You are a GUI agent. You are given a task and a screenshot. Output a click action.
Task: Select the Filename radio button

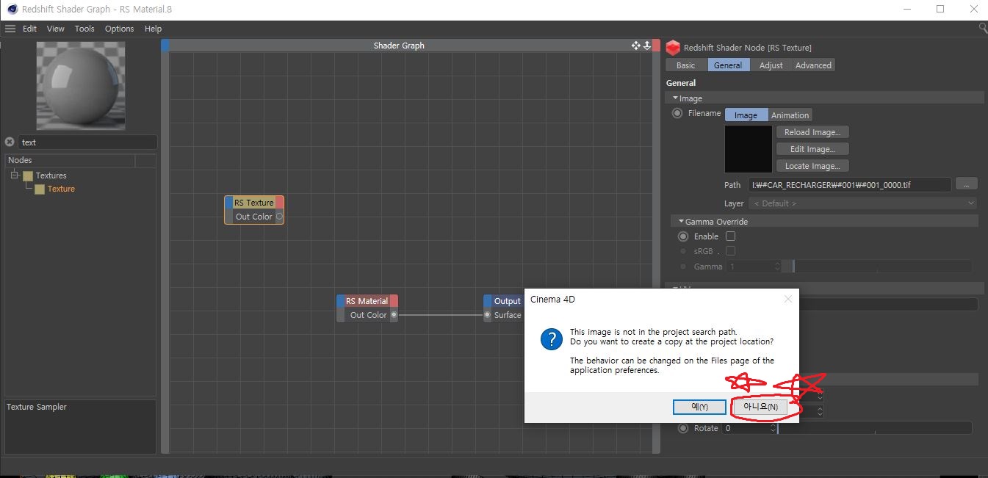pyautogui.click(x=677, y=114)
